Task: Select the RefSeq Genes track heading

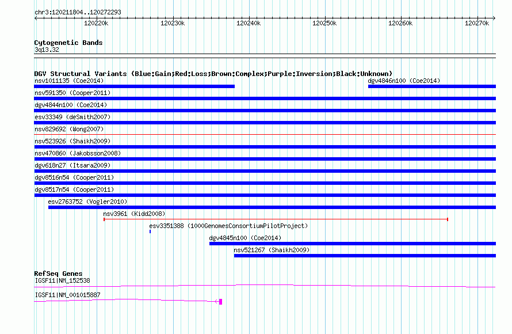Action: point(58,274)
